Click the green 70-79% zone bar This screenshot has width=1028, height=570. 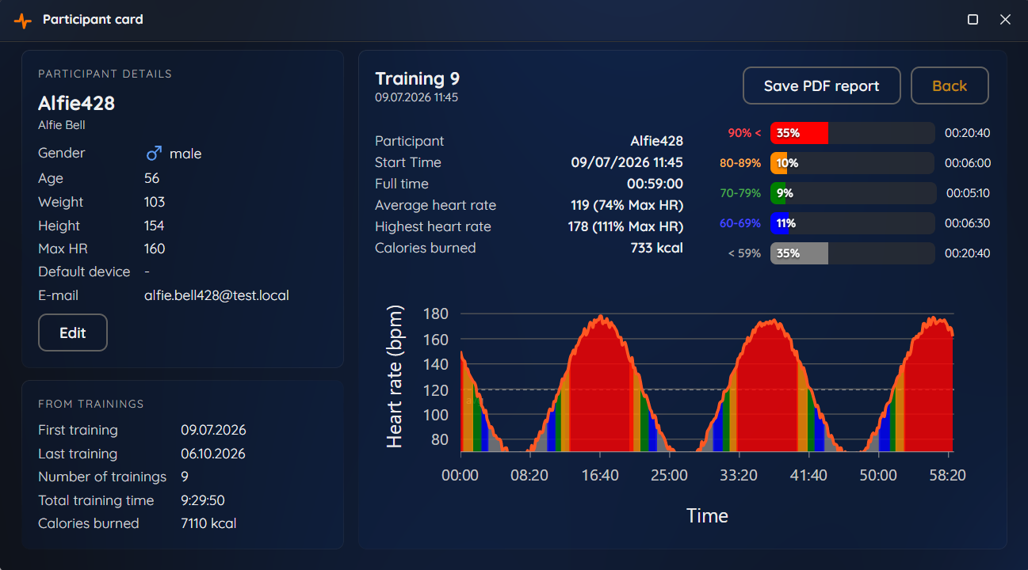852,193
